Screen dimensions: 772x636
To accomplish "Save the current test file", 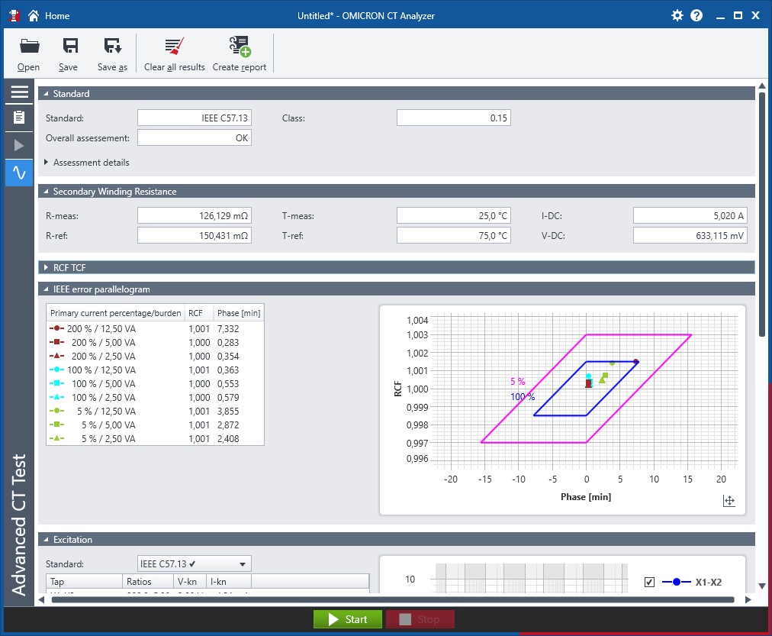I will 69,53.
